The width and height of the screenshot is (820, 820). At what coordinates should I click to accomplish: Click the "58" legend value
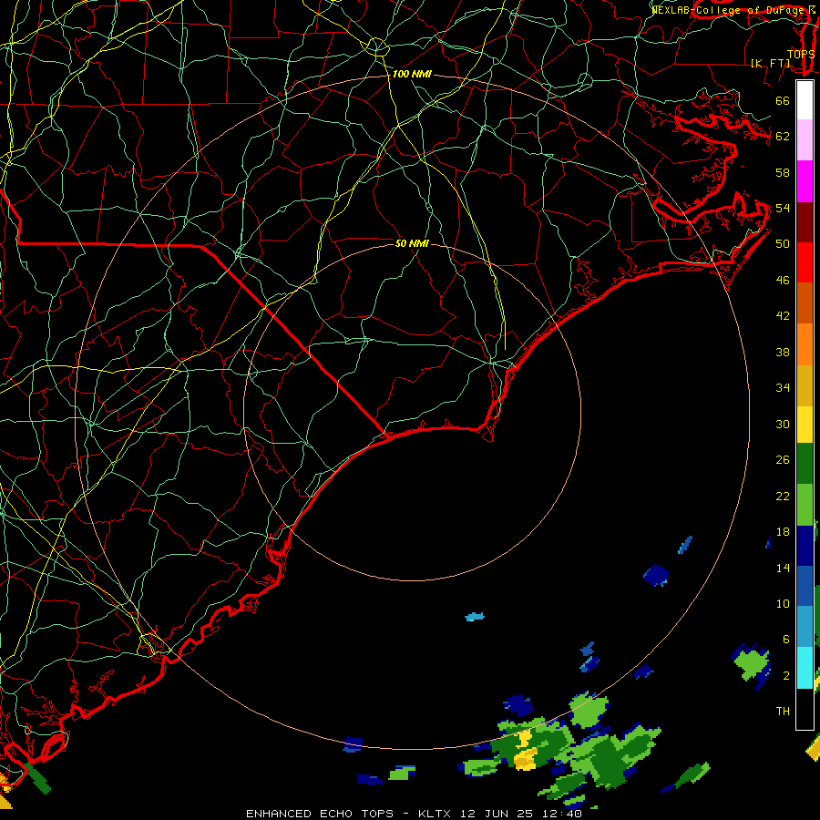[x=783, y=172]
